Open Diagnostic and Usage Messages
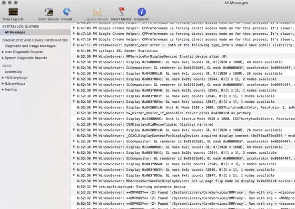Viewport: 295px width, 209px height. 29,46
